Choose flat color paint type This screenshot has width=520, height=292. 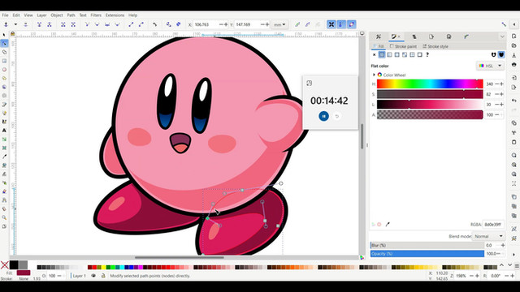pos(382,54)
